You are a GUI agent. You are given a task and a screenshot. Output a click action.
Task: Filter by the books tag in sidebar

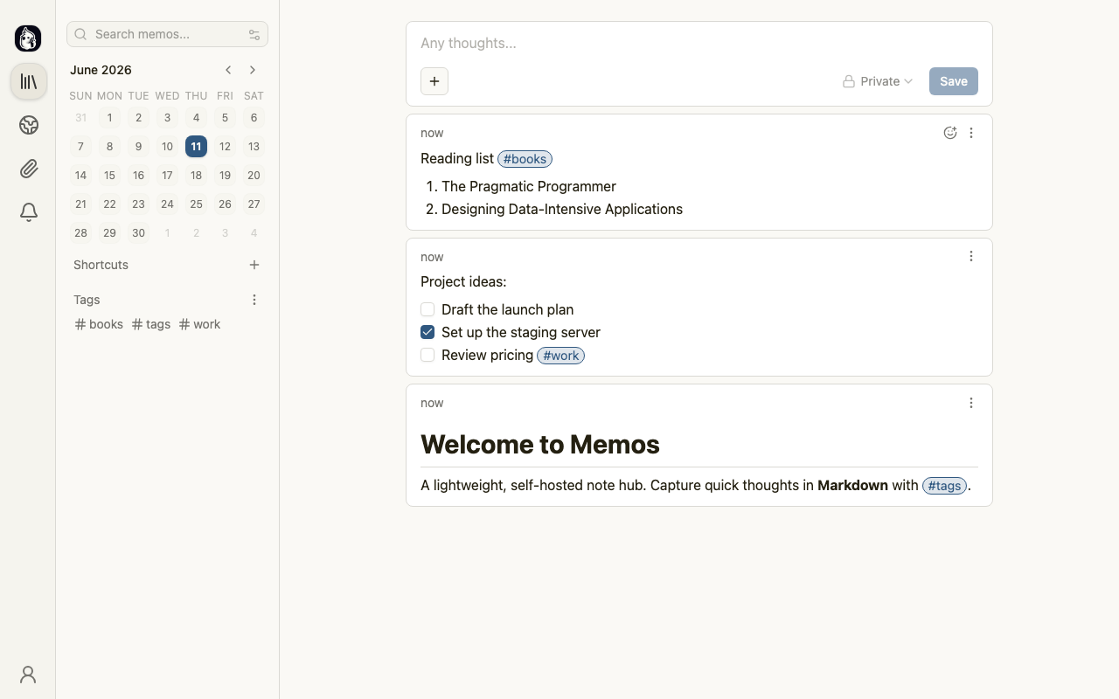[x=99, y=324]
